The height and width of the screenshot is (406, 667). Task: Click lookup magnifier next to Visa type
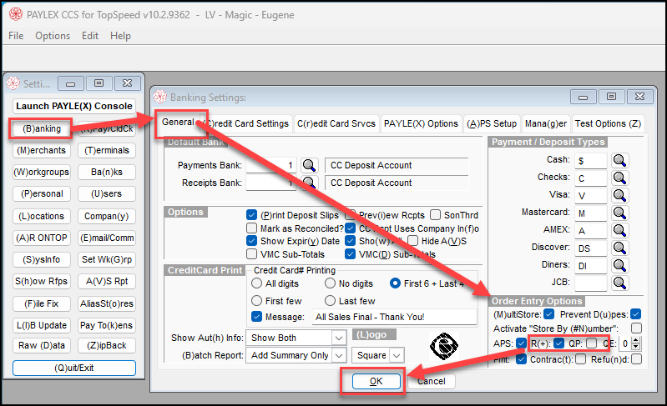619,195
